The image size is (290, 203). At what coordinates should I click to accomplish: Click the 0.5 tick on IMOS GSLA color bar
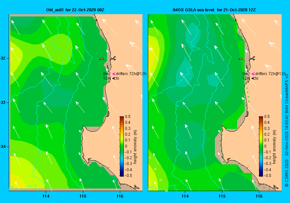pos(267,117)
